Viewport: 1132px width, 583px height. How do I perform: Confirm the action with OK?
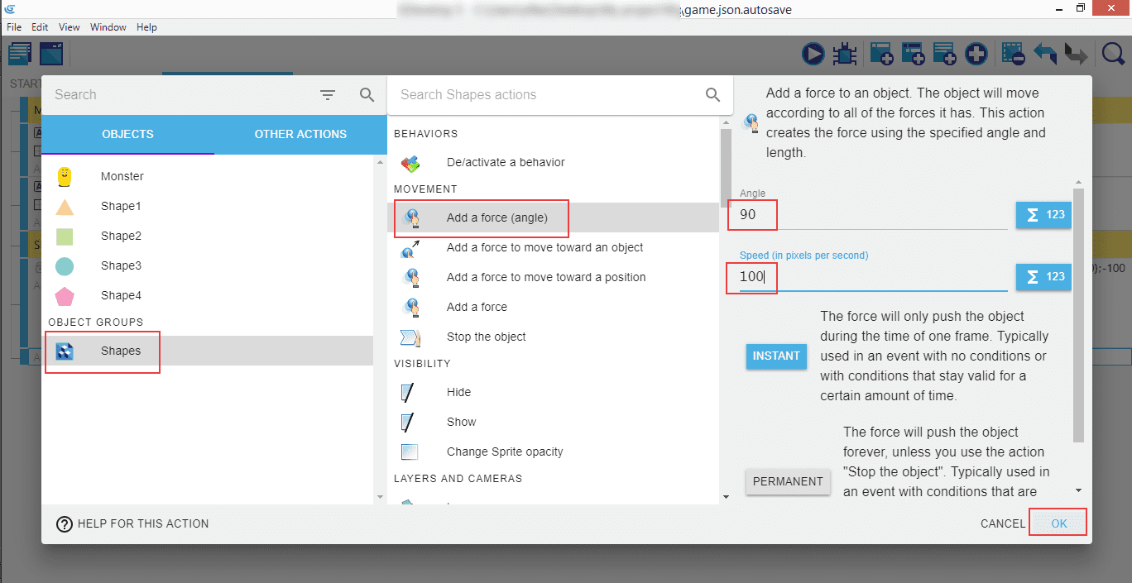[1058, 523]
